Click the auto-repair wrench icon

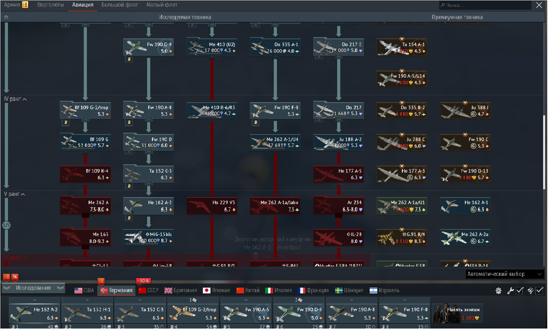510,291
